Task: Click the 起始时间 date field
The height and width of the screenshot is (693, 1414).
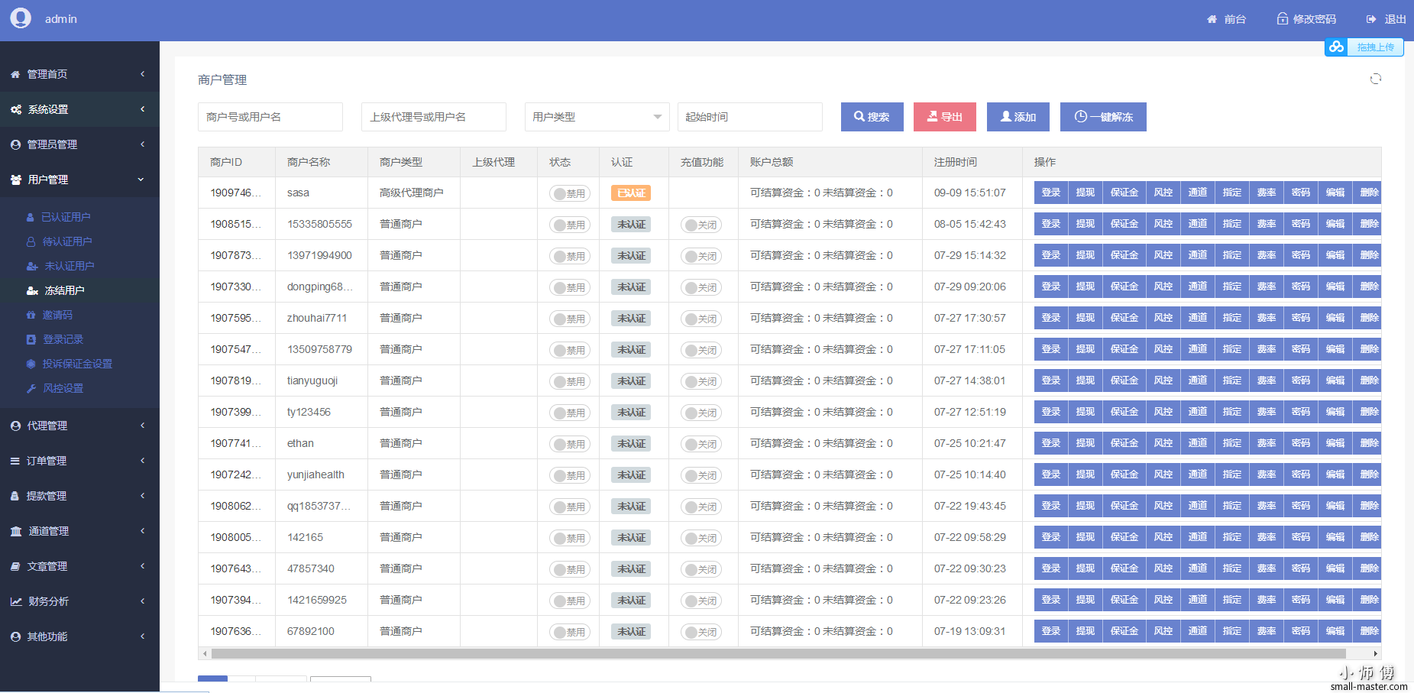Action: [x=749, y=117]
